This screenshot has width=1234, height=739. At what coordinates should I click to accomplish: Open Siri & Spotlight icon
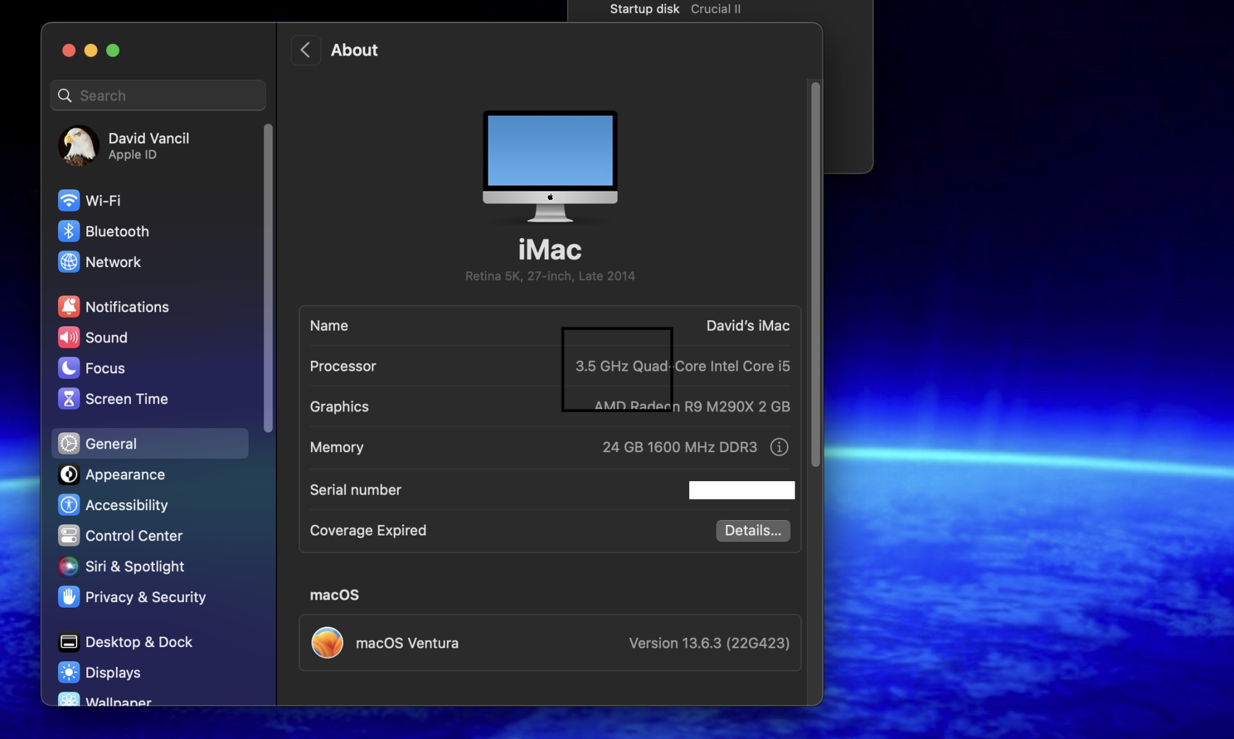[68, 566]
